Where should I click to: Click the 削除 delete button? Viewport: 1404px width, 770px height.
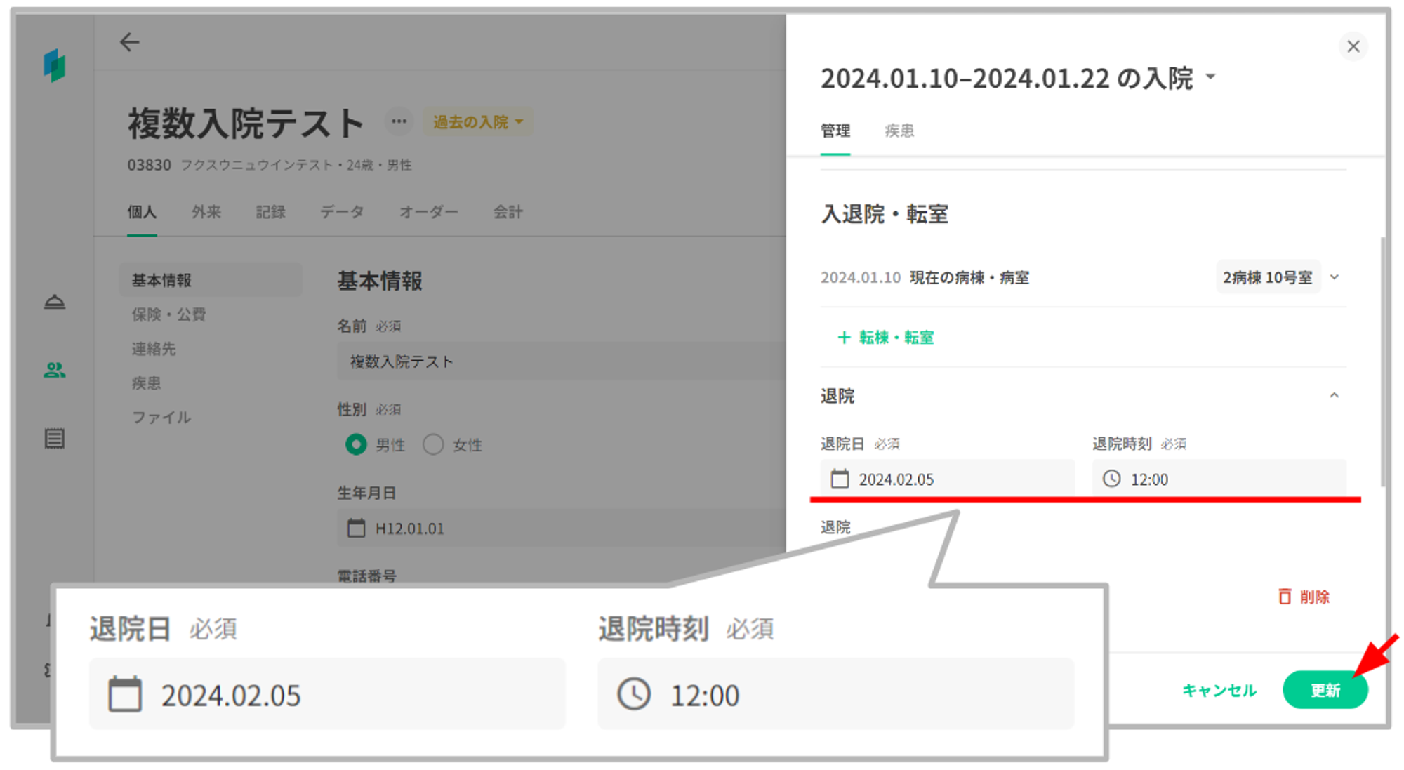click(x=1304, y=597)
